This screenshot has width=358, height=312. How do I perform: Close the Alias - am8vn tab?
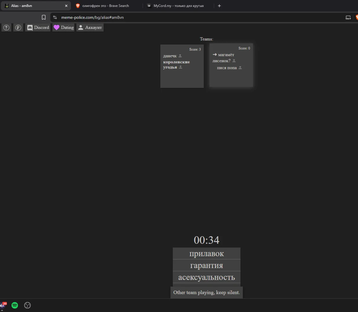coord(66,6)
